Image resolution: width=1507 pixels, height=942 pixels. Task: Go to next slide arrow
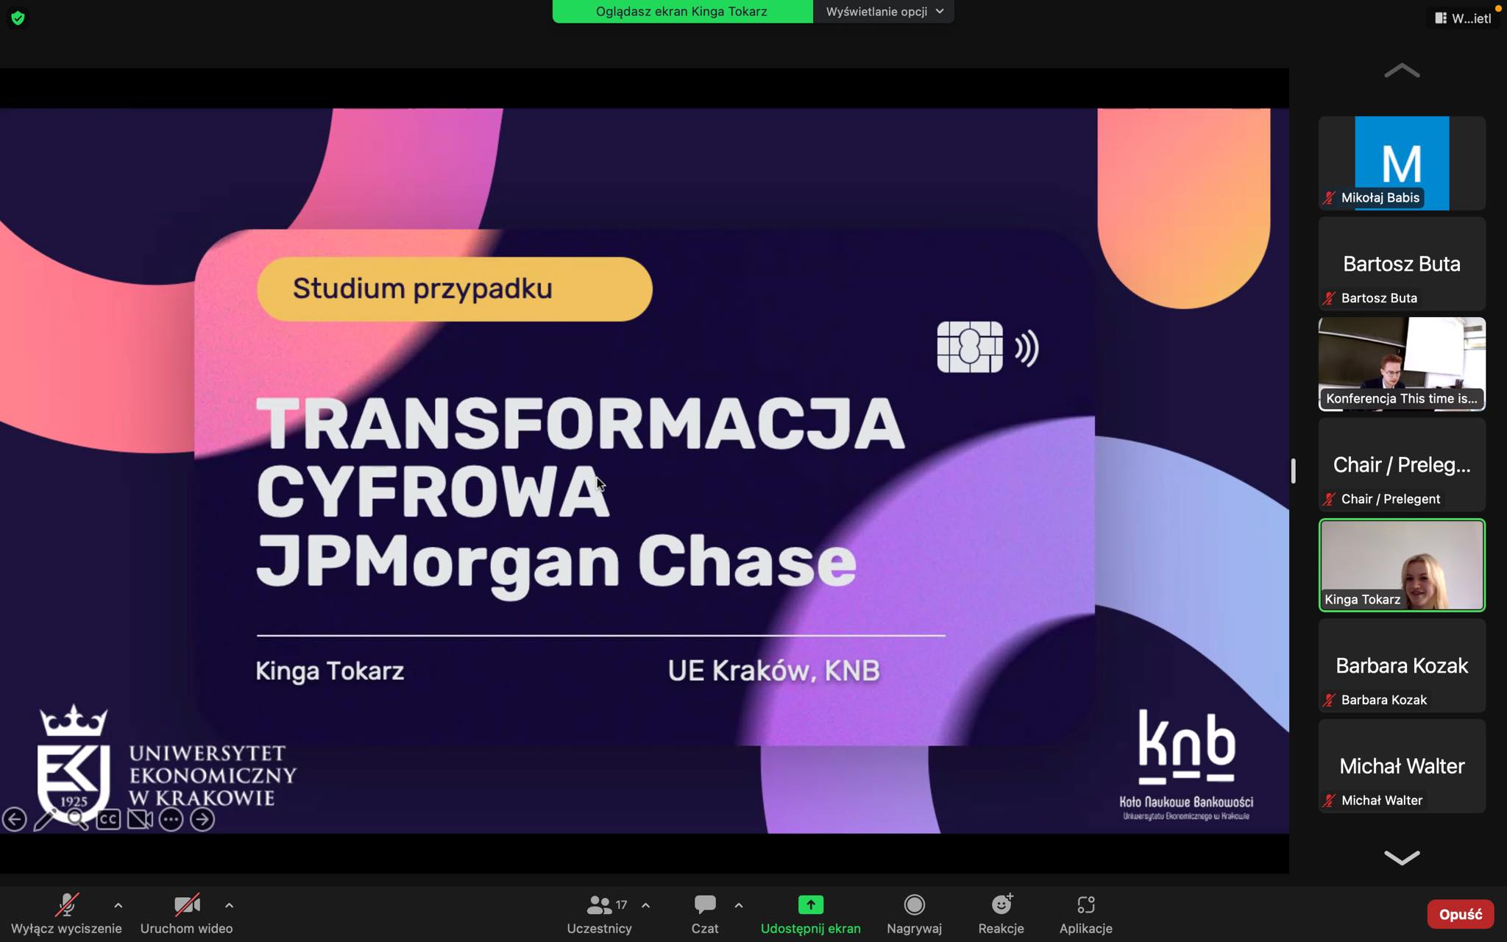coord(202,819)
